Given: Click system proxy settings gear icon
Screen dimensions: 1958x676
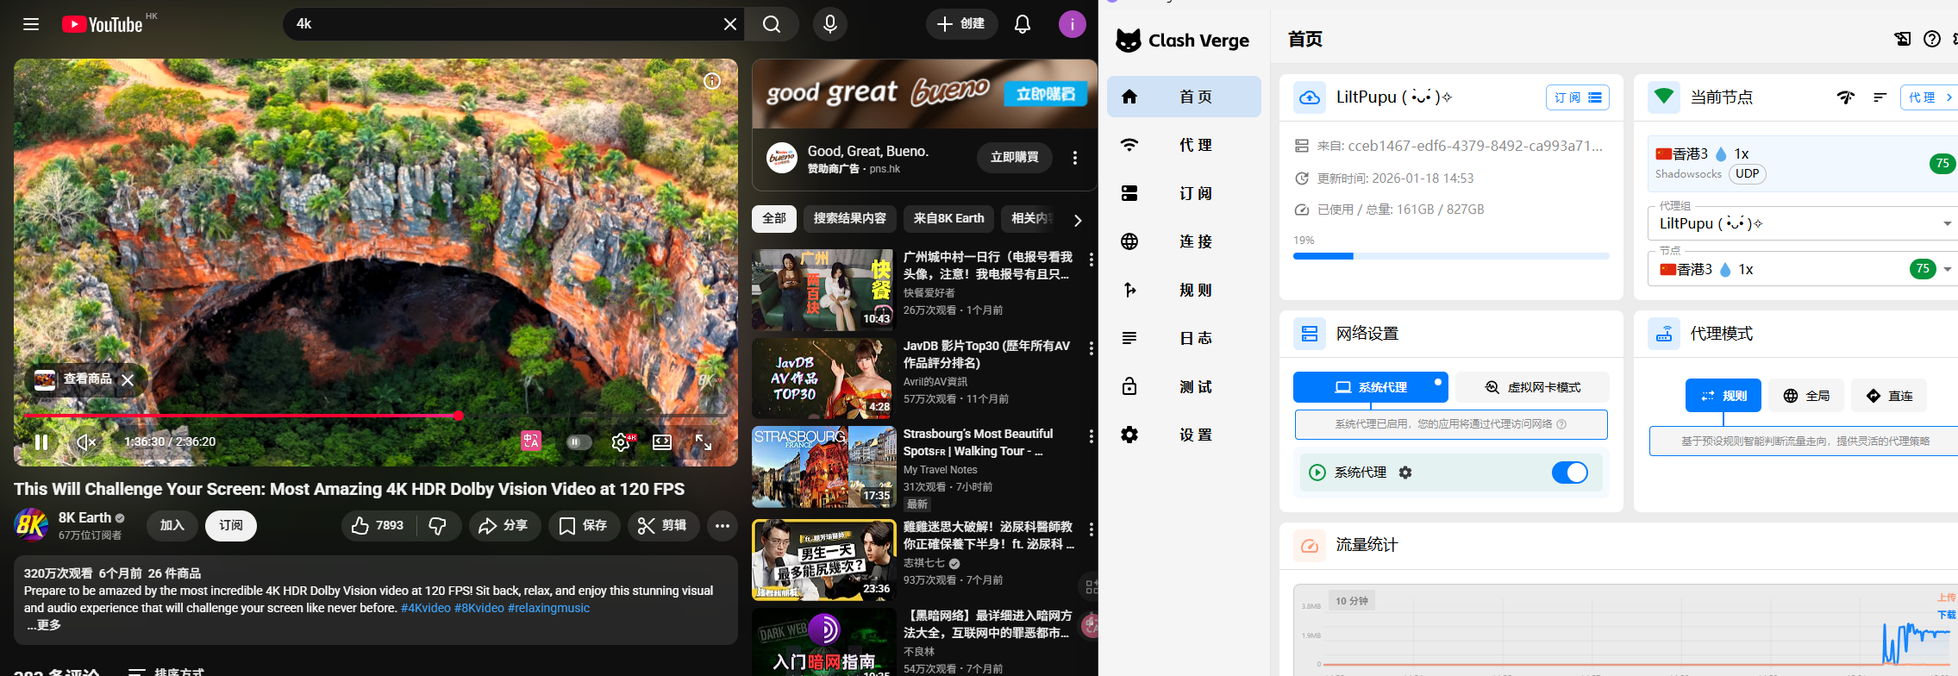Looking at the screenshot, I should (x=1405, y=473).
